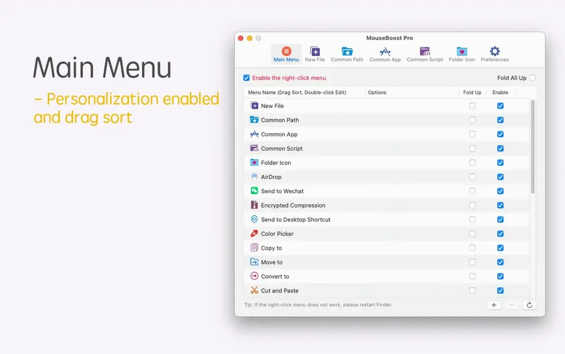Select the Move to menu row
Image resolution: width=565 pixels, height=354 pixels.
pos(387,262)
